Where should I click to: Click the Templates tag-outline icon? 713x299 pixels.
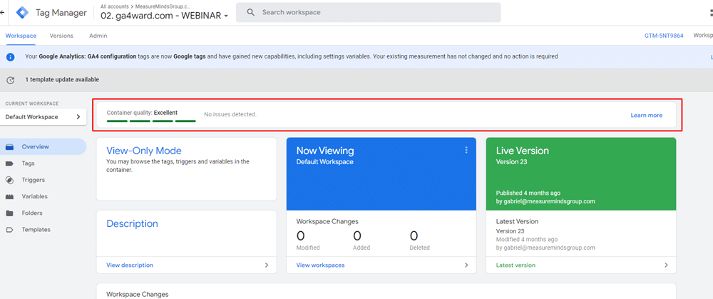click(x=9, y=230)
